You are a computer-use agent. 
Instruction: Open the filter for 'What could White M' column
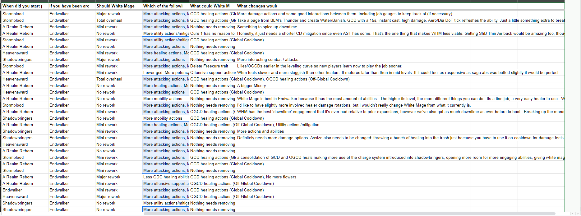pyautogui.click(x=233, y=6)
